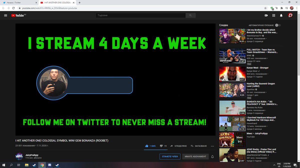Open the Chrome three-dot menu
The height and width of the screenshot is (168, 300).
[297, 8]
